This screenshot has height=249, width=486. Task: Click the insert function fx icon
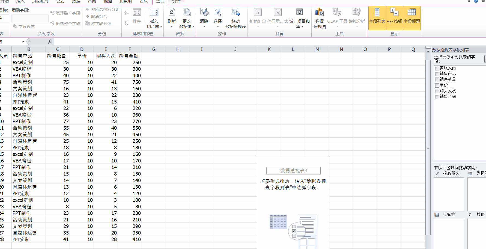(x=50, y=41)
